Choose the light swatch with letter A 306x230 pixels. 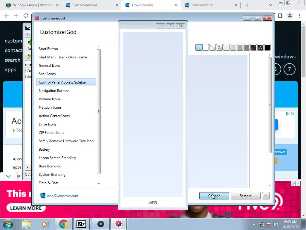coord(219,47)
